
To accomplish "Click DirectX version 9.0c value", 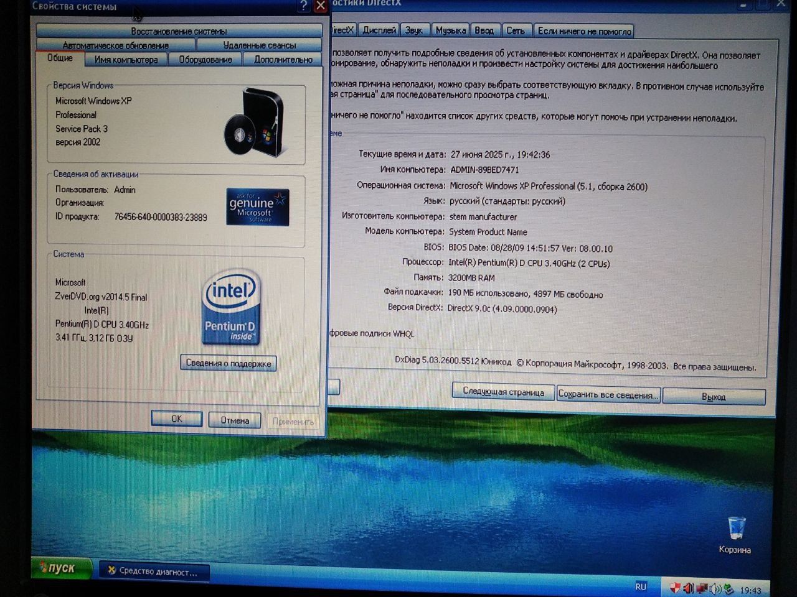I will [502, 308].
